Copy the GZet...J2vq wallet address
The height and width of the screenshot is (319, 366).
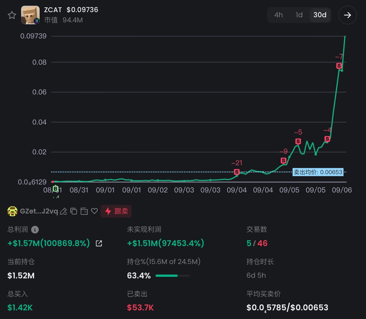coord(74,211)
